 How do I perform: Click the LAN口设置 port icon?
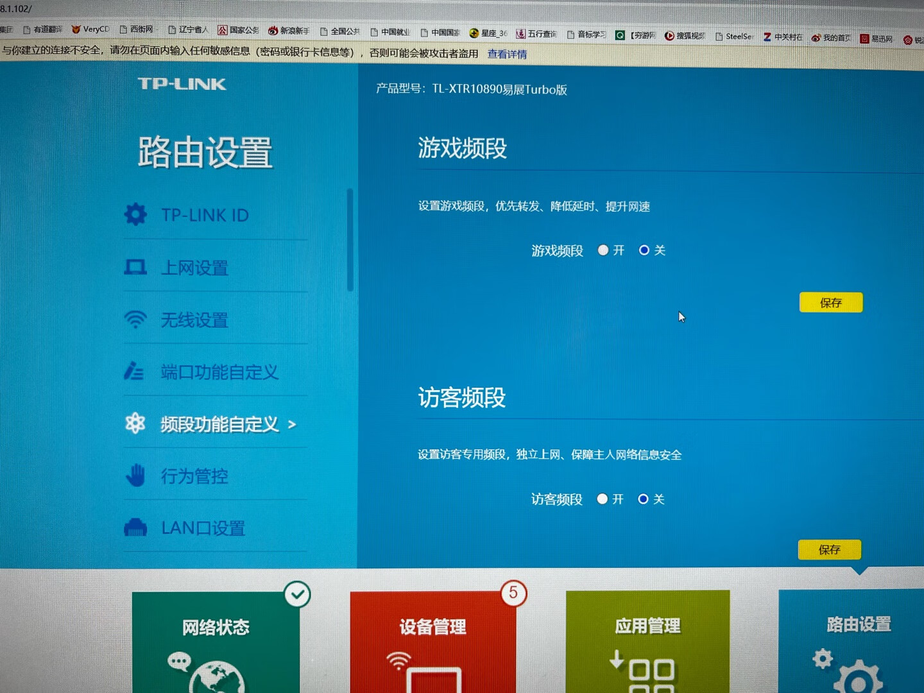[x=135, y=527]
